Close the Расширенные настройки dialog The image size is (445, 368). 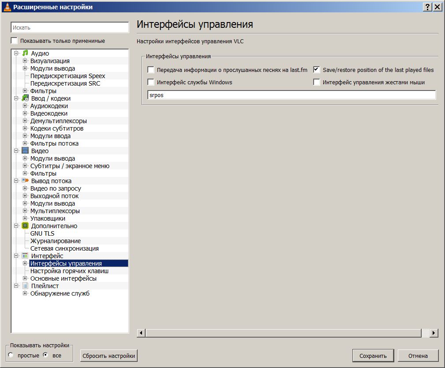coord(438,7)
